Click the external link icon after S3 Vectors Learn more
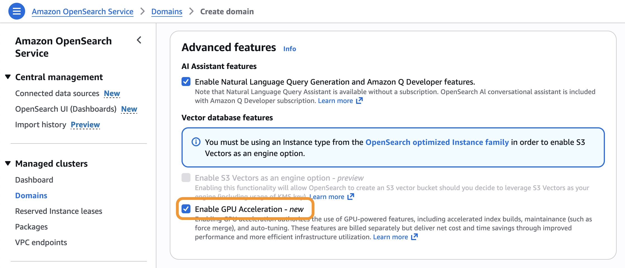The height and width of the screenshot is (268, 625). click(351, 197)
